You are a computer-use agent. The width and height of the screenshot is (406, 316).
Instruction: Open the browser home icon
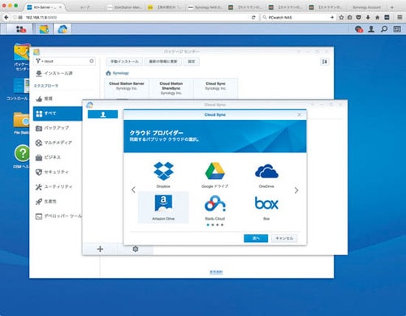378,17
